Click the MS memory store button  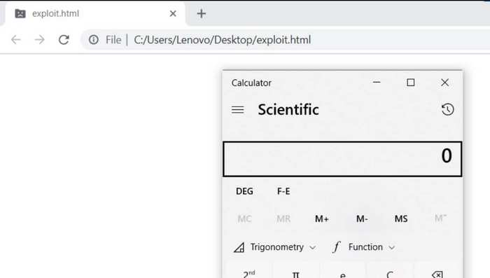click(401, 218)
